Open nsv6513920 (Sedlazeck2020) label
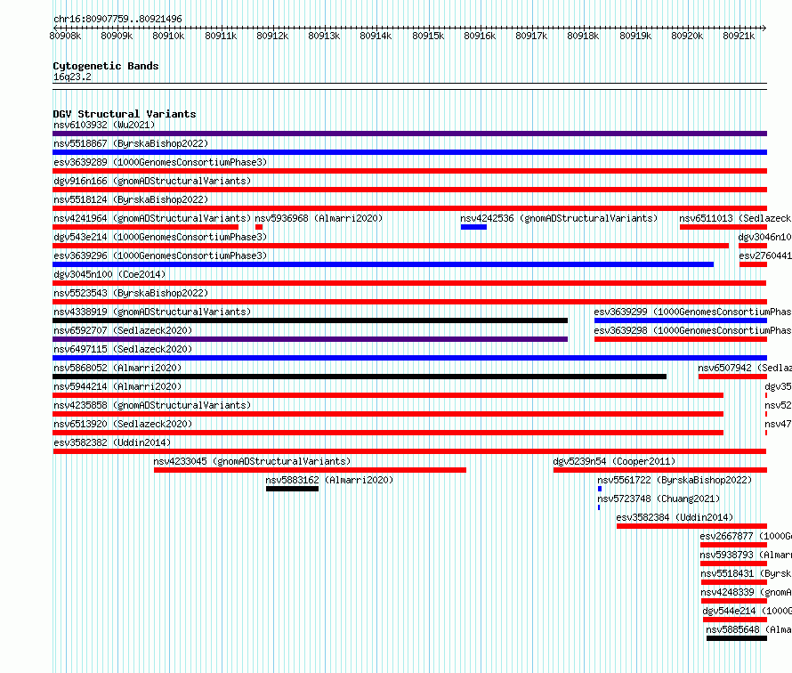792x673 pixels. tap(123, 424)
